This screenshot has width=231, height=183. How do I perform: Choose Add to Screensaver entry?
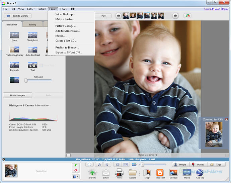68,31
